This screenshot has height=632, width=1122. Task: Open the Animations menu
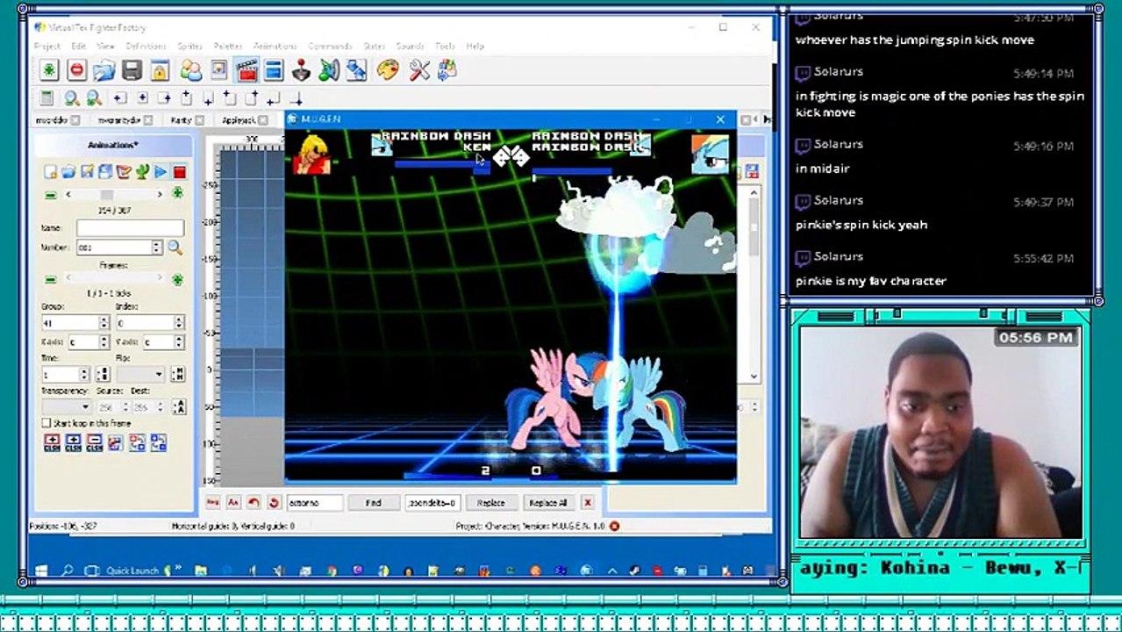tap(275, 46)
